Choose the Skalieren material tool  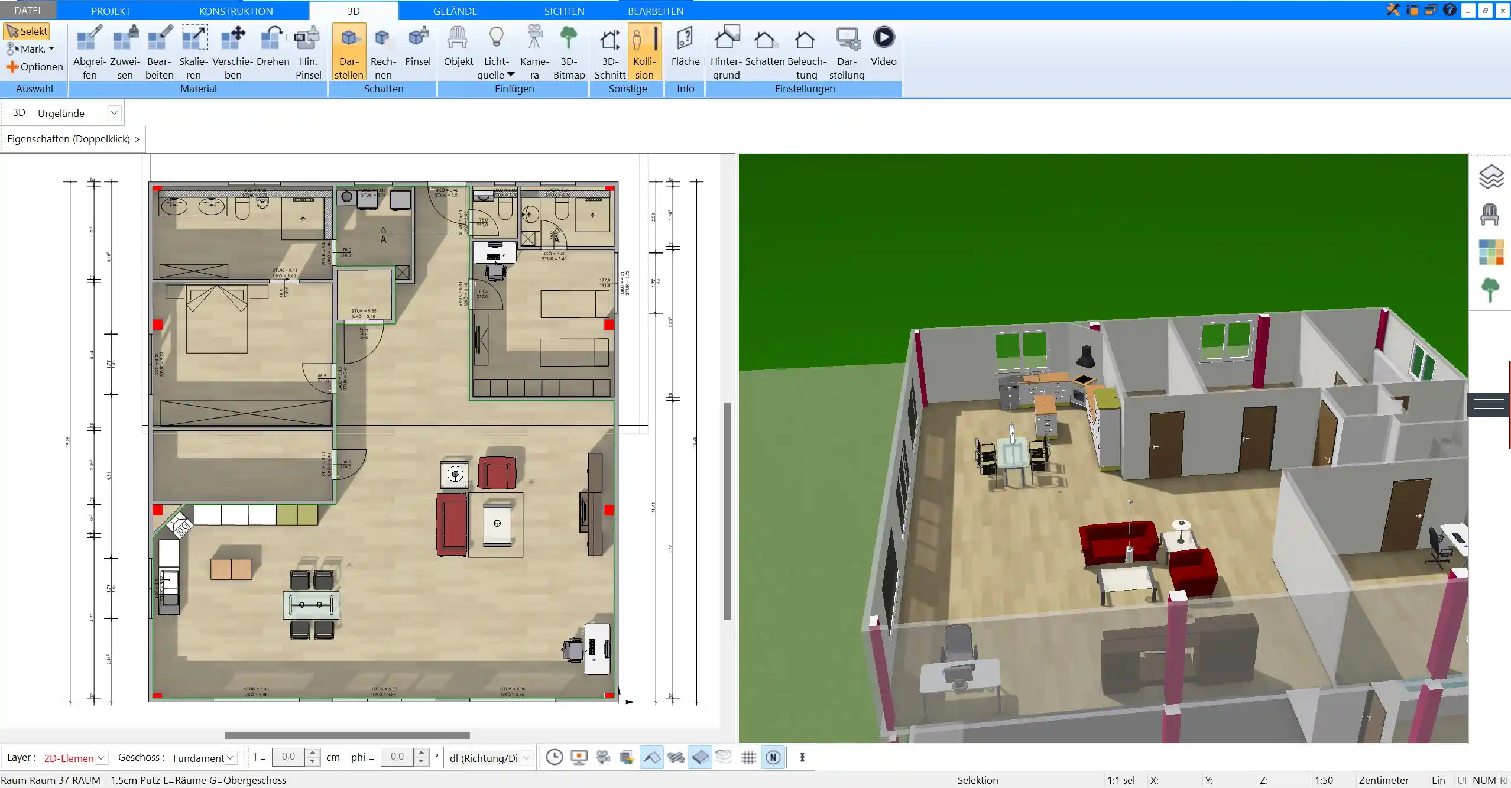[x=194, y=52]
